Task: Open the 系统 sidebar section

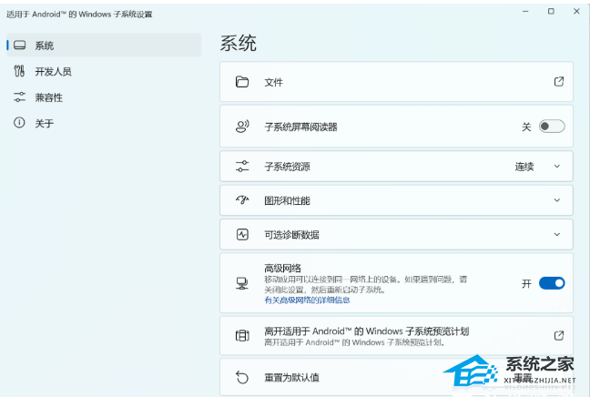Action: click(x=104, y=46)
